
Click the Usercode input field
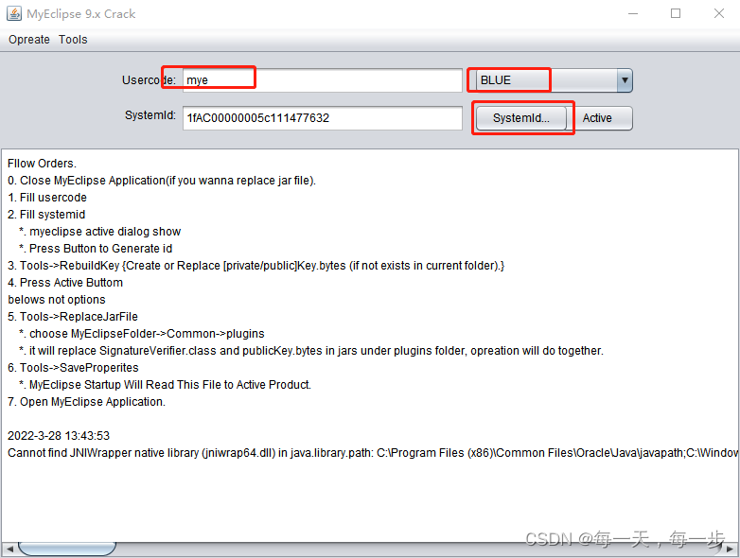(x=323, y=80)
